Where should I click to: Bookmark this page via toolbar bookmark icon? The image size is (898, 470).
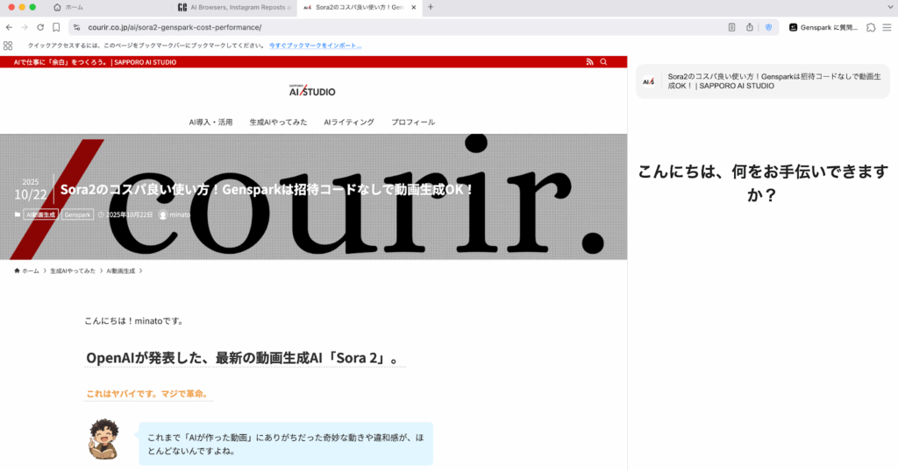(56, 27)
